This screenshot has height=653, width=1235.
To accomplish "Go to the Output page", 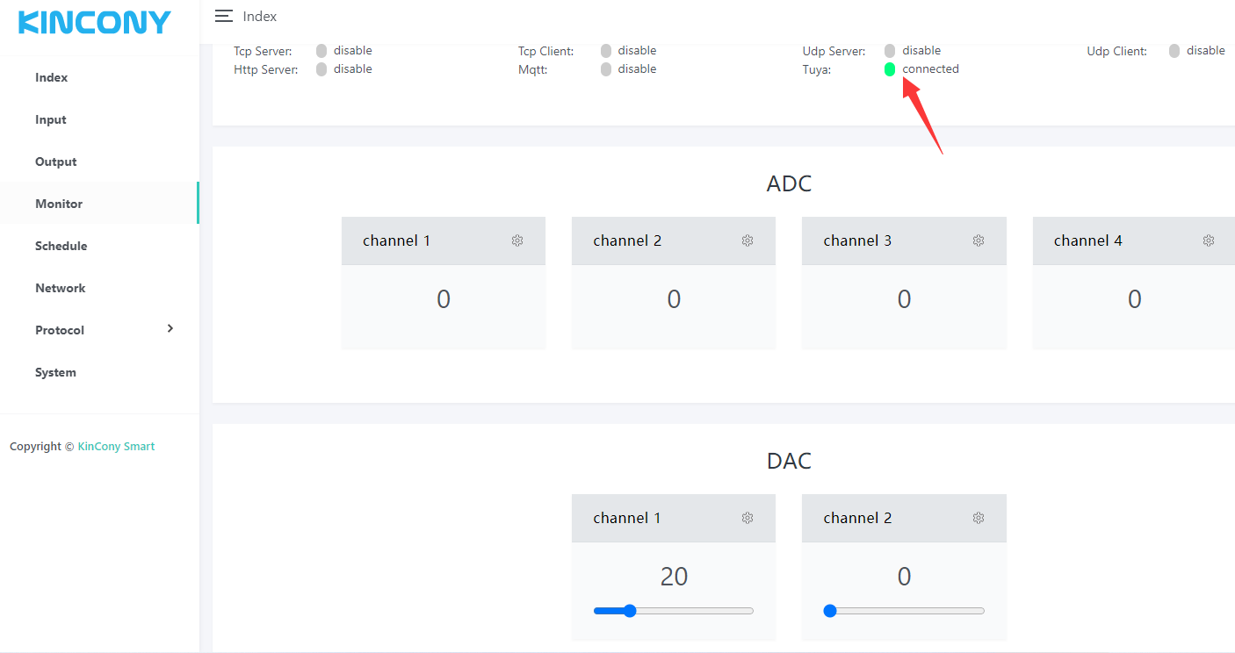I will point(56,161).
